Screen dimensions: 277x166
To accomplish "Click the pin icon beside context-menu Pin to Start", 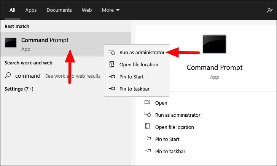I will point(112,77).
